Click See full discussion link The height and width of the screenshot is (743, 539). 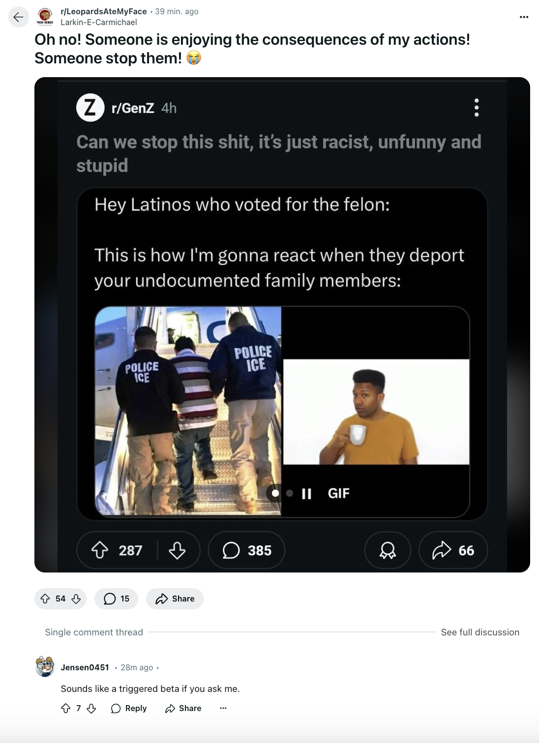(x=480, y=632)
